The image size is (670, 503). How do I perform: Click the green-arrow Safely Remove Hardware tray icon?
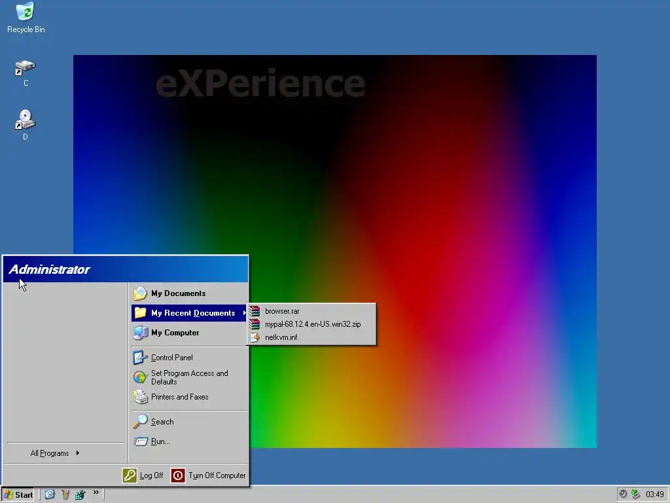pos(635,494)
